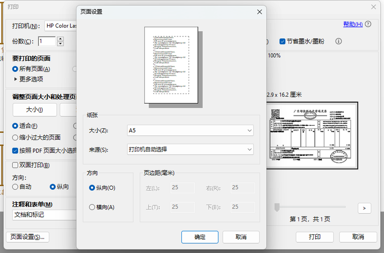The width and height of the screenshot is (384, 253).
Task: Choose the All Pages radio option
Action: point(15,69)
